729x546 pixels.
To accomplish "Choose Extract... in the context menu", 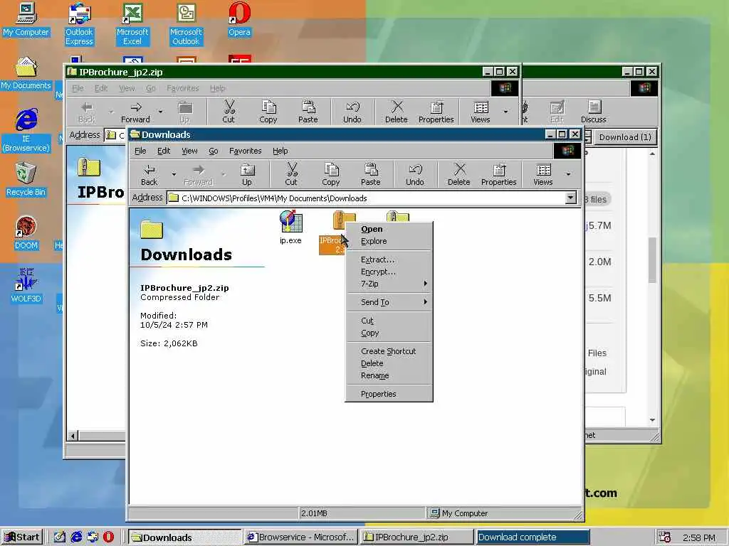I will 389,259.
